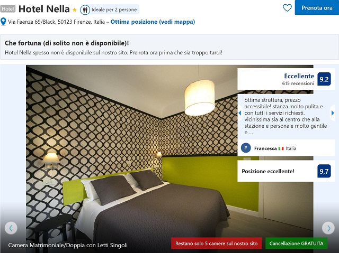Click the two-persons ideal occupancy icon
Viewport: 339px width, 253px height.
click(x=85, y=10)
